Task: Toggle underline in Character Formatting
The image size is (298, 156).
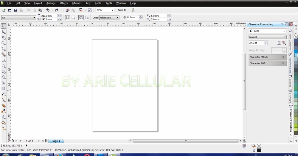Action: click(279, 43)
